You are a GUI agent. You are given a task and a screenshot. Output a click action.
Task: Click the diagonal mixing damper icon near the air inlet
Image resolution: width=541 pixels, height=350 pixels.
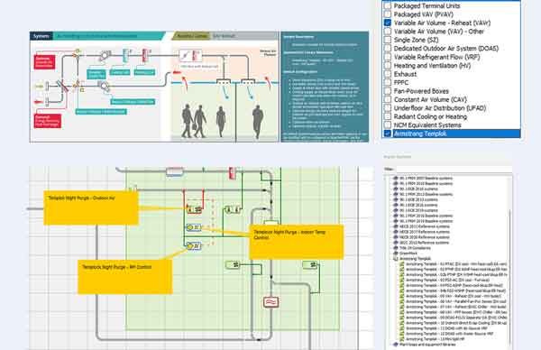[62, 86]
